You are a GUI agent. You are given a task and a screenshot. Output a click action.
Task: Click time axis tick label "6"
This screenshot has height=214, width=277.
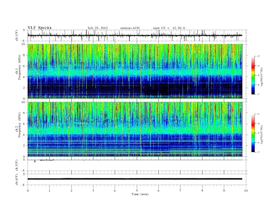tap(158, 191)
